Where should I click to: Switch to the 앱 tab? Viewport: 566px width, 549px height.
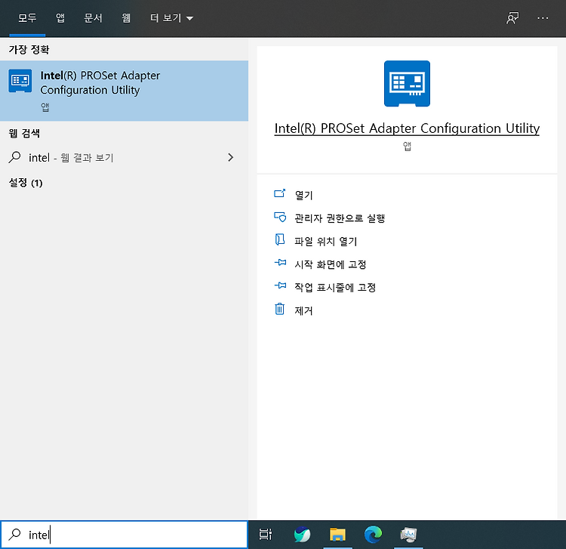click(x=60, y=18)
